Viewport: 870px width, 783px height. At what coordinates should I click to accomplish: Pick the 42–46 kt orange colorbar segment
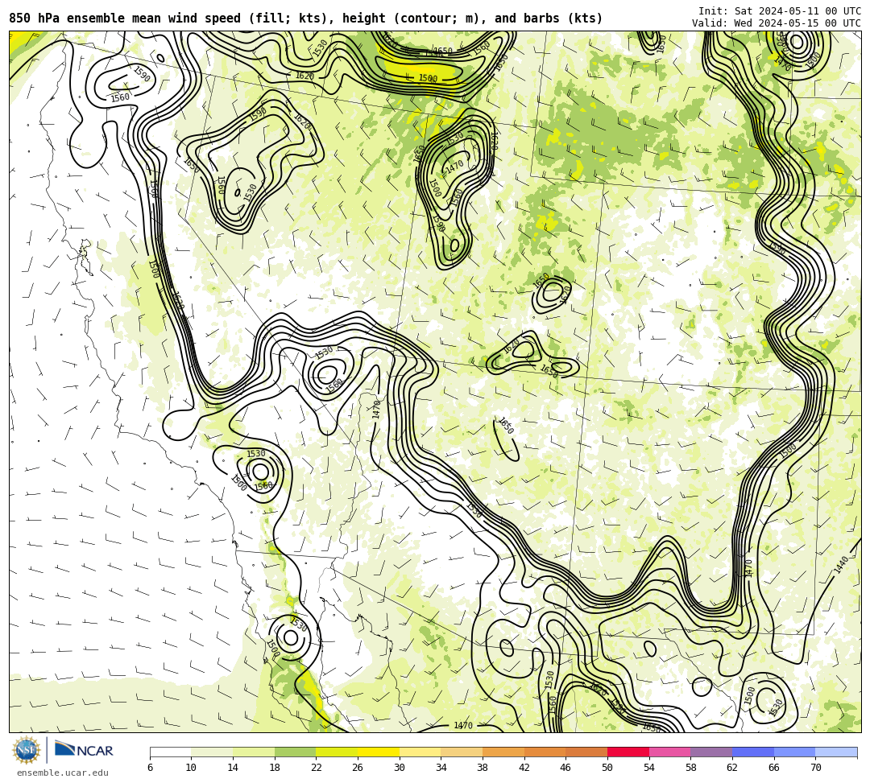(x=545, y=752)
